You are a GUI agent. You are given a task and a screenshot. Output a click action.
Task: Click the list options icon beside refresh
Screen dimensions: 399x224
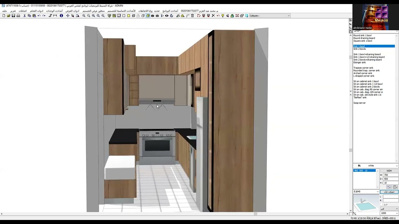click(x=395, y=187)
